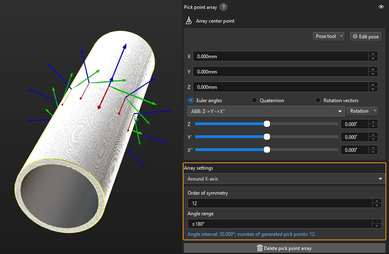The height and width of the screenshot is (254, 389).
Task: Increase the Y position value with up arrow
Action: 373,69
